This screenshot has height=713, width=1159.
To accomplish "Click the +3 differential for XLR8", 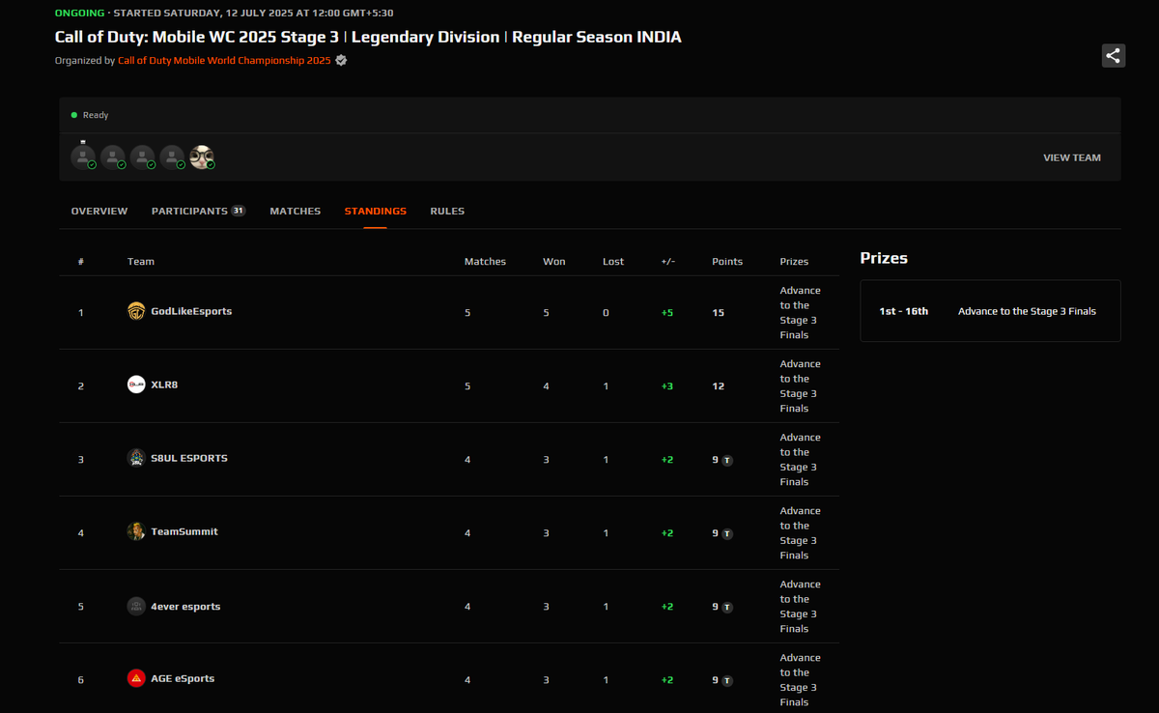I will 666,386.
